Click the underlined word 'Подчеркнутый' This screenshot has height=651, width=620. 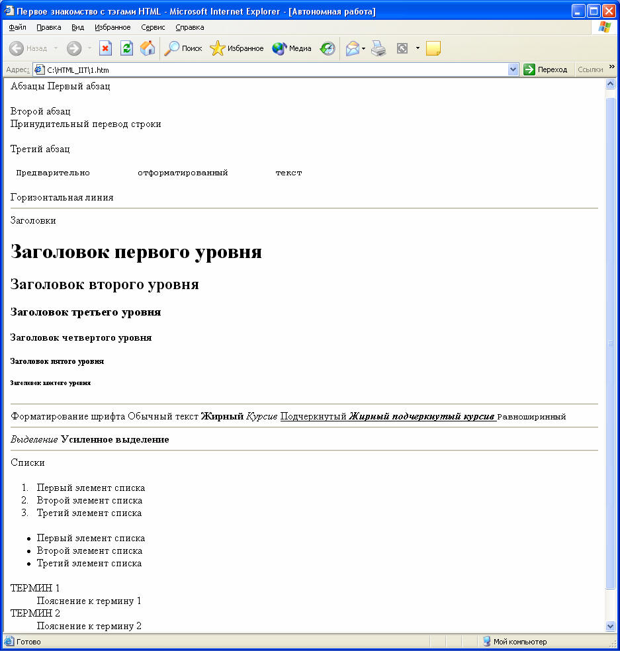coord(314,416)
